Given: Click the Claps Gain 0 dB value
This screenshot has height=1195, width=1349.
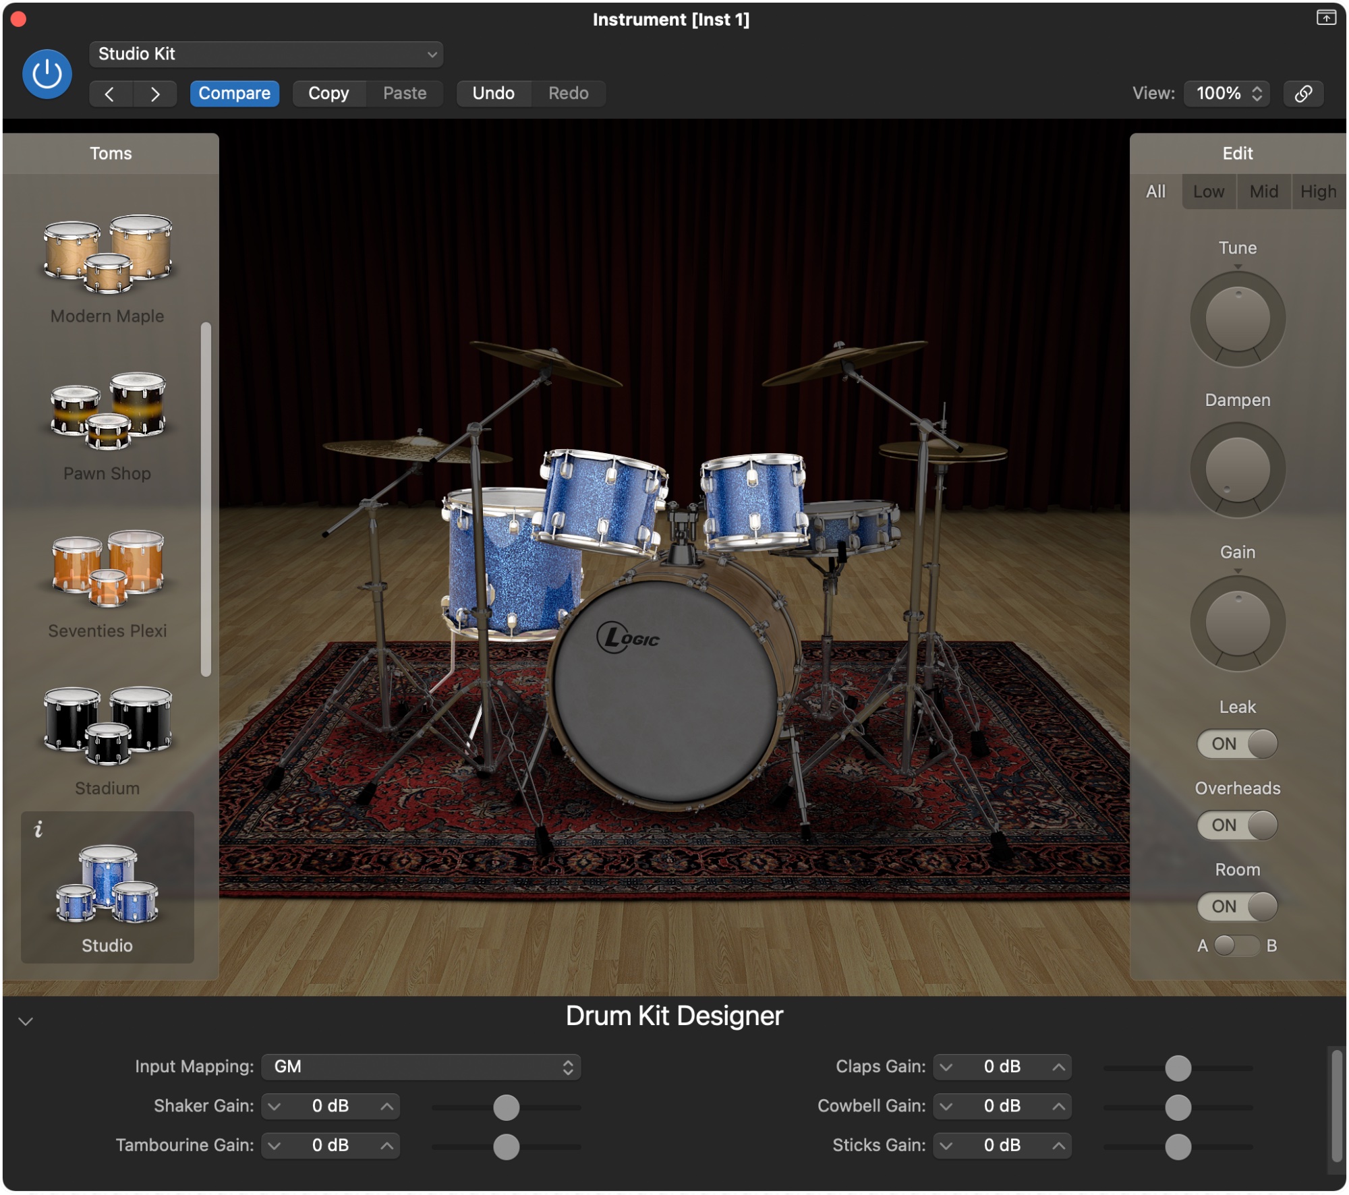Looking at the screenshot, I should (x=1002, y=1068).
